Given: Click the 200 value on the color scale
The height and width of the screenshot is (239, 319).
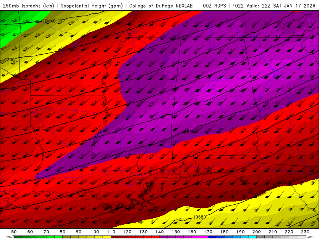Looking at the screenshot, I should click(256, 232).
